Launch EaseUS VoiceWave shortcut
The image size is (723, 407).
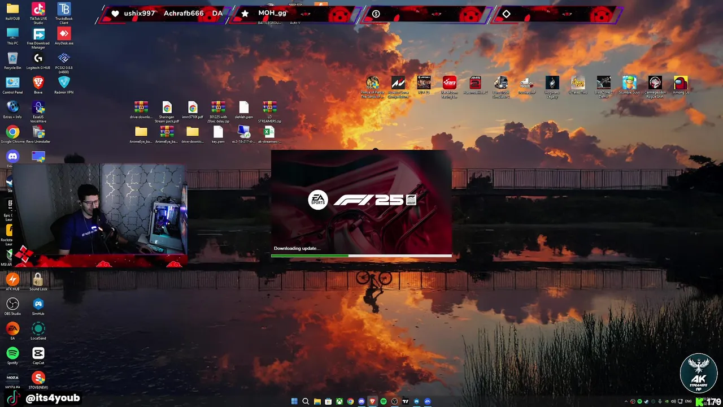(x=38, y=111)
